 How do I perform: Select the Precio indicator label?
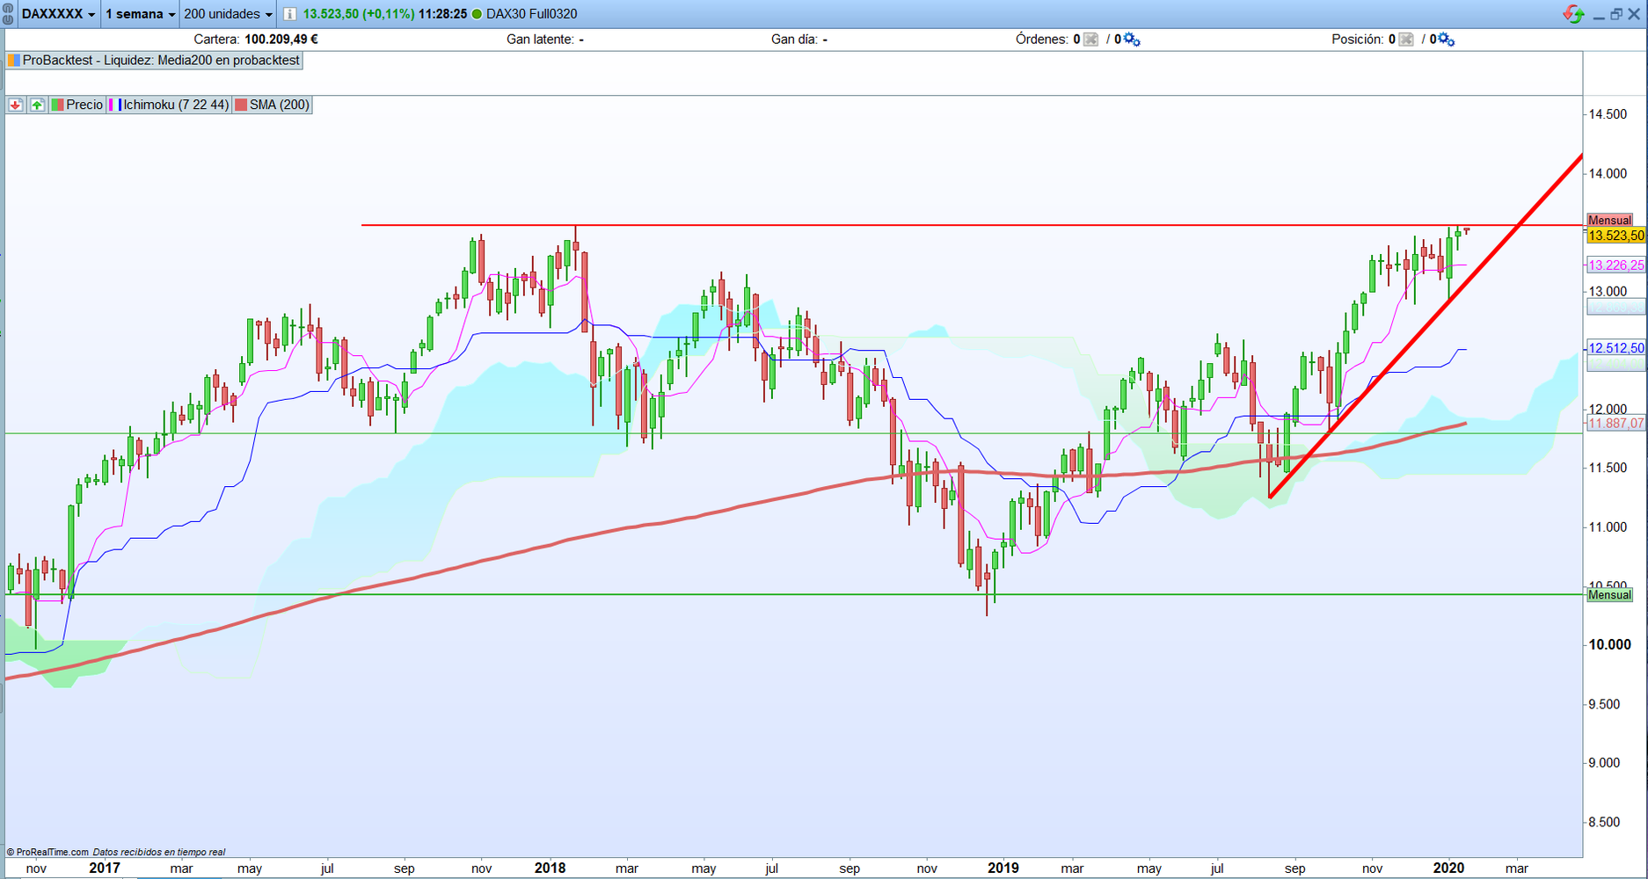point(78,105)
